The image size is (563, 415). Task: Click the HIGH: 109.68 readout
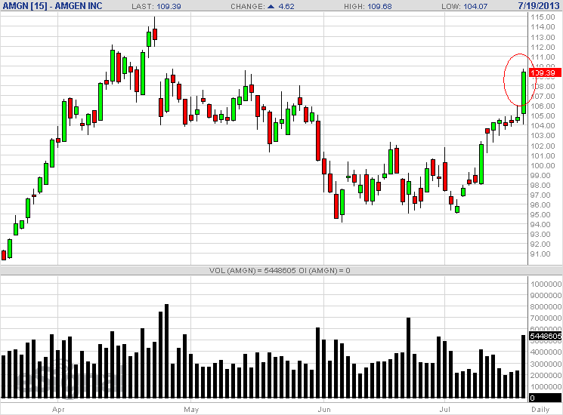(368, 7)
